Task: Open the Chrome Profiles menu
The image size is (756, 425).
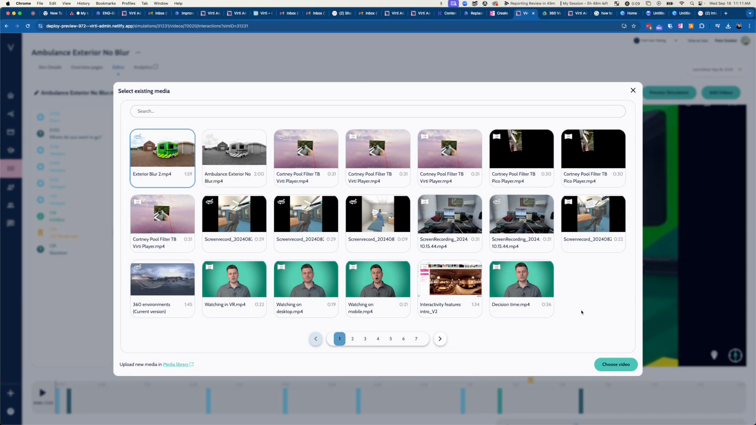Action: pos(128,3)
